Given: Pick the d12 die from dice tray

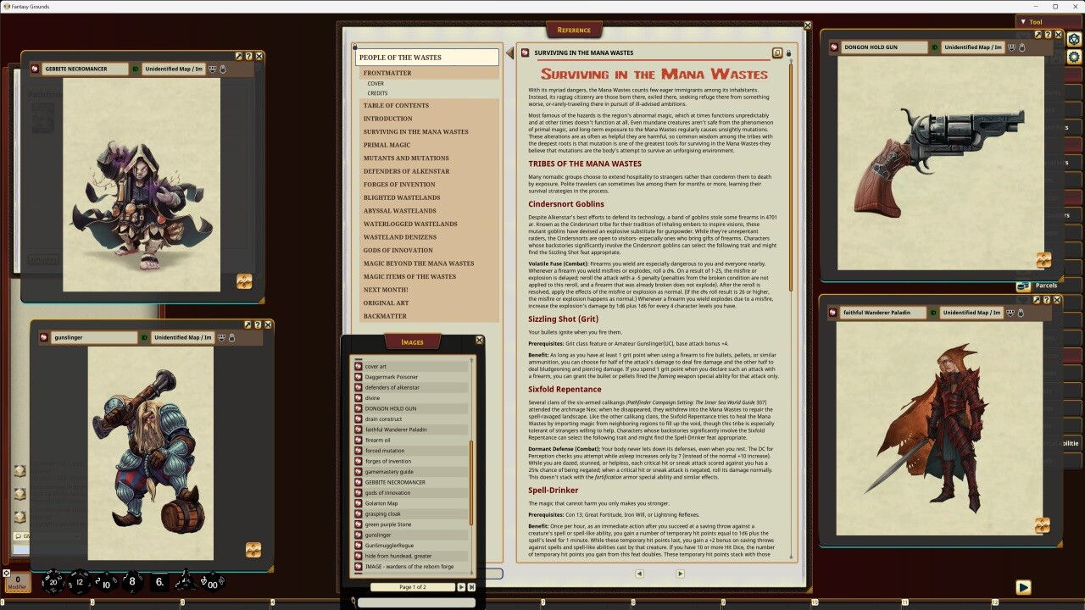Looking at the screenshot, I should coord(79,581).
